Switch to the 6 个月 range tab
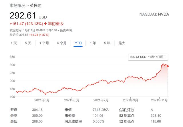 pos(62,43)
